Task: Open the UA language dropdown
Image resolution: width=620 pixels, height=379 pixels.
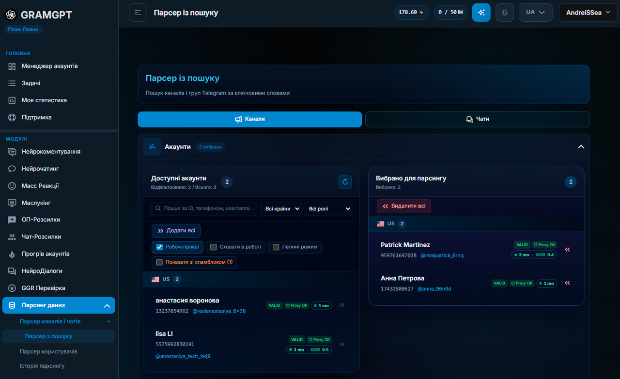Action: 535,13
